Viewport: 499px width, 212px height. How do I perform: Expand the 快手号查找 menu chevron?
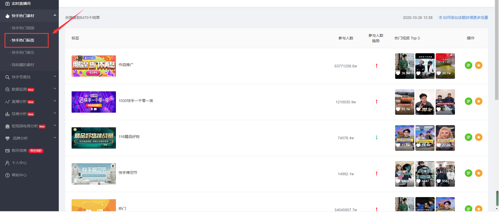(x=55, y=76)
